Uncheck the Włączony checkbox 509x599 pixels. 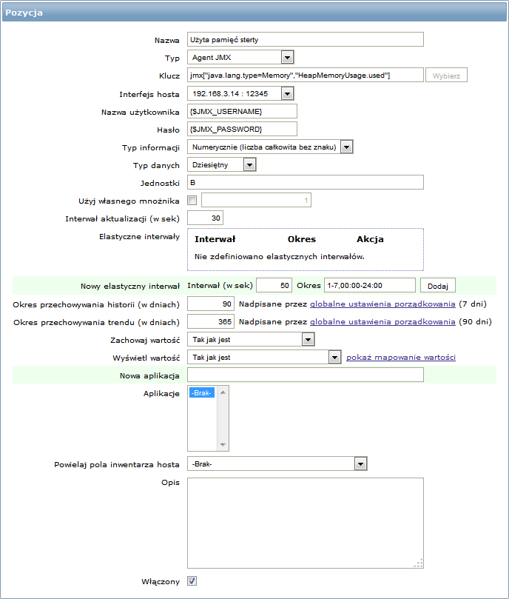pos(192,581)
